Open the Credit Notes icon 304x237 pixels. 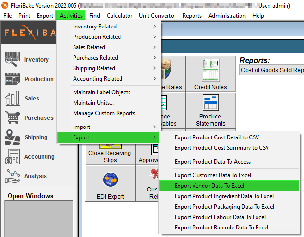(211, 70)
